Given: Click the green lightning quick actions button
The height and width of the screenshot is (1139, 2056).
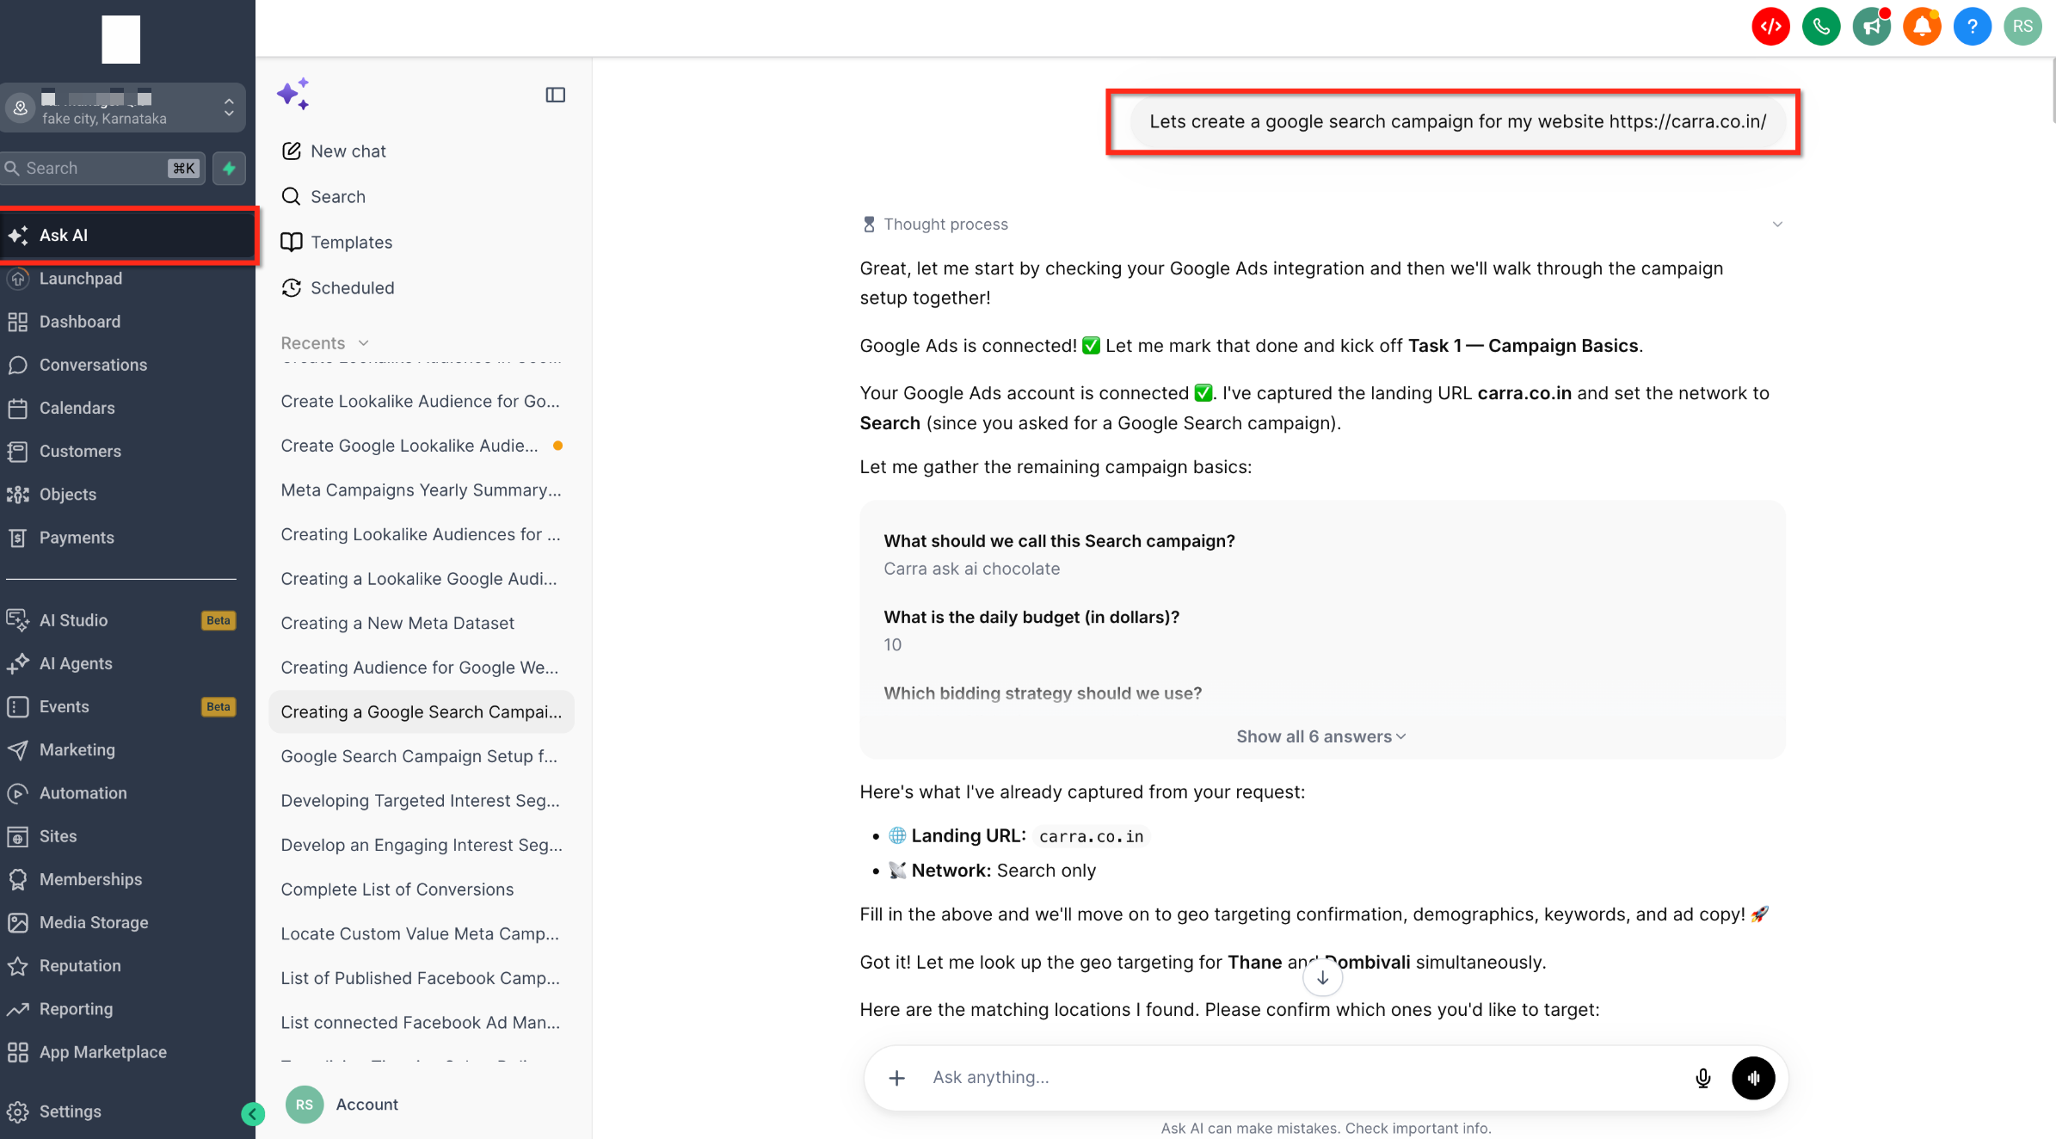Looking at the screenshot, I should (x=229, y=169).
